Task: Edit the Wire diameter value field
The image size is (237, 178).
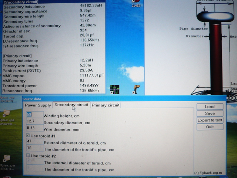Action: click(x=33, y=128)
